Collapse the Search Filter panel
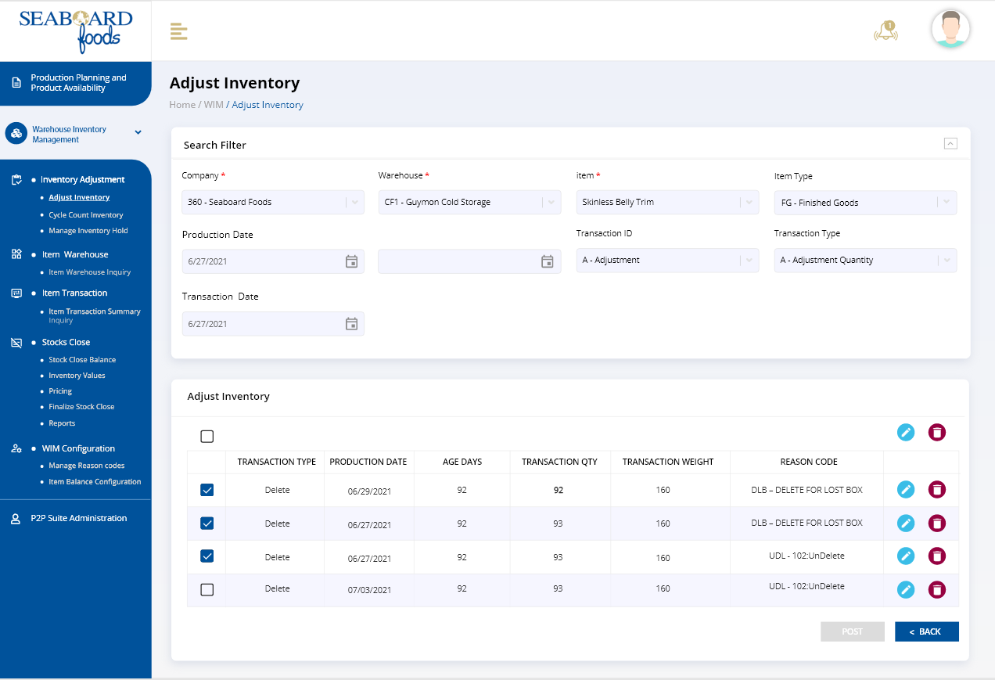 coord(950,143)
